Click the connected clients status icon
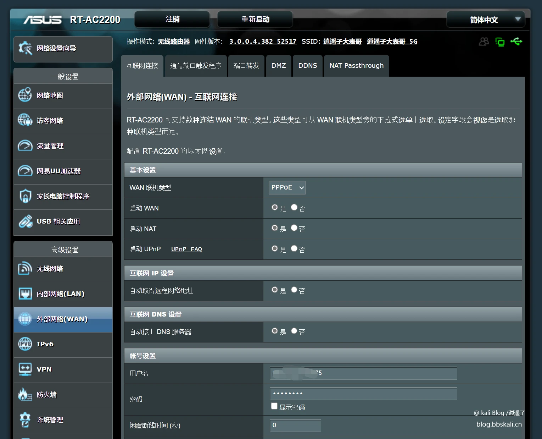 coord(484,42)
